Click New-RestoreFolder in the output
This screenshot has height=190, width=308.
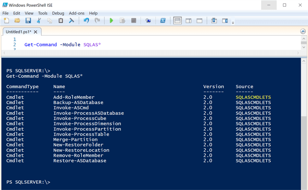(x=78, y=145)
